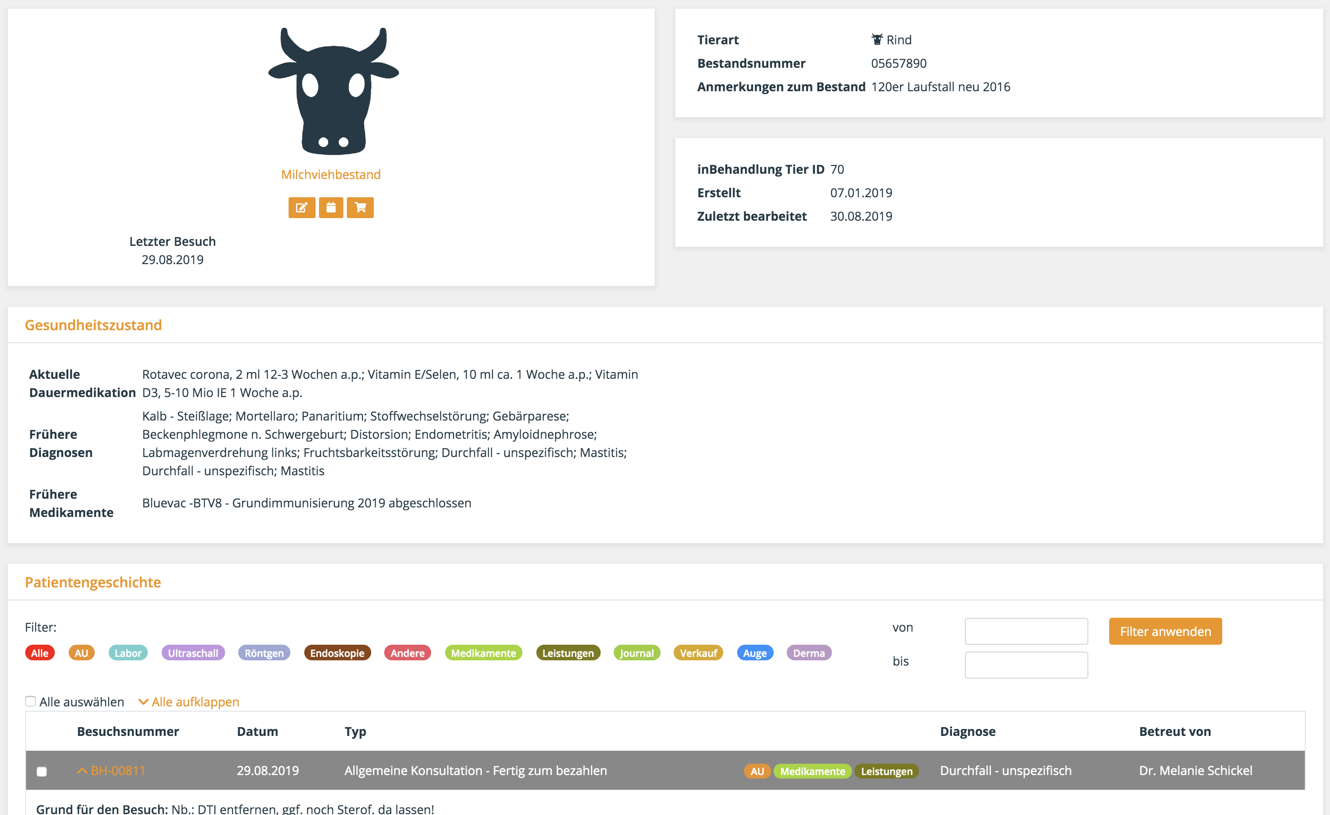Screen dimensions: 1330x815
Task: Click the Letzter Besuch label
Action: pyautogui.click(x=173, y=241)
